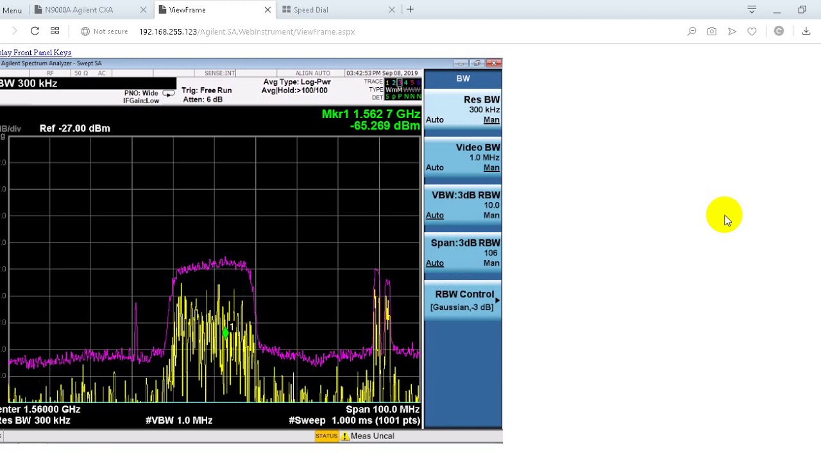This screenshot has height=462, width=821.
Task: Open the Speed Dial grid icon in toolbar
Action: tap(55, 31)
